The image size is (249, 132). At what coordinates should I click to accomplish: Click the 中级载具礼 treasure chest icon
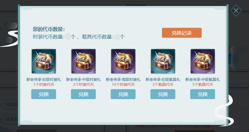coord(202,61)
